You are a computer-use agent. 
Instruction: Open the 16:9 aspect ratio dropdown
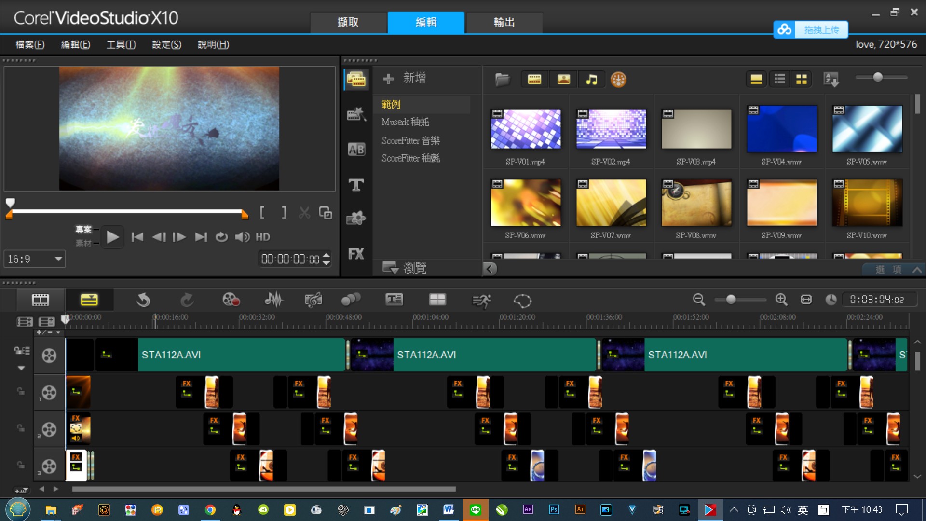(35, 259)
